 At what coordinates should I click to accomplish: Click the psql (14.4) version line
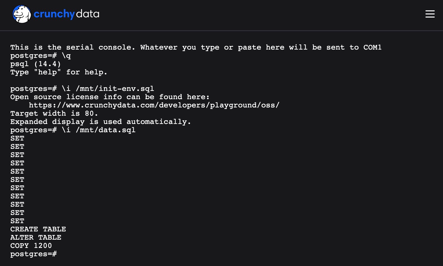[x=36, y=64]
